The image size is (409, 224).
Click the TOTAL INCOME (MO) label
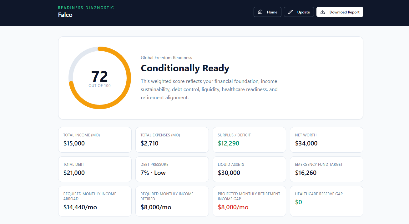click(82, 135)
